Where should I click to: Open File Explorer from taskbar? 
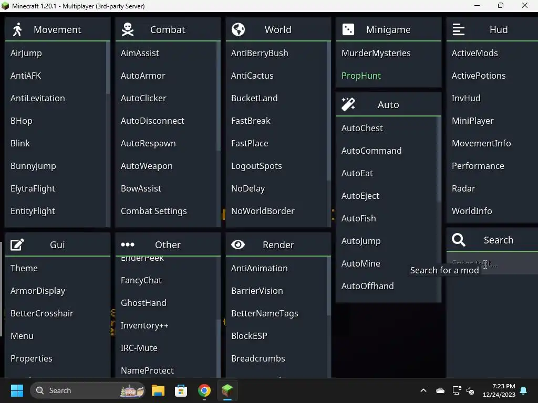click(x=158, y=390)
